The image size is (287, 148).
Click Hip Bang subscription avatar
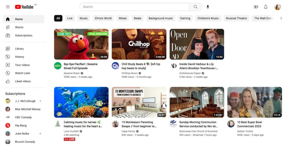pos(8,126)
